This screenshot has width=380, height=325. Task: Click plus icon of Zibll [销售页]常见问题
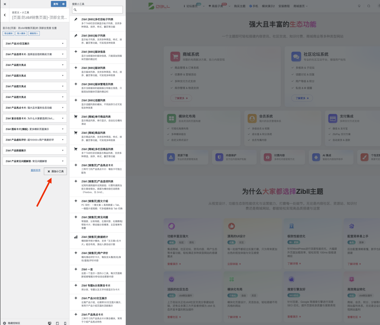point(76,217)
